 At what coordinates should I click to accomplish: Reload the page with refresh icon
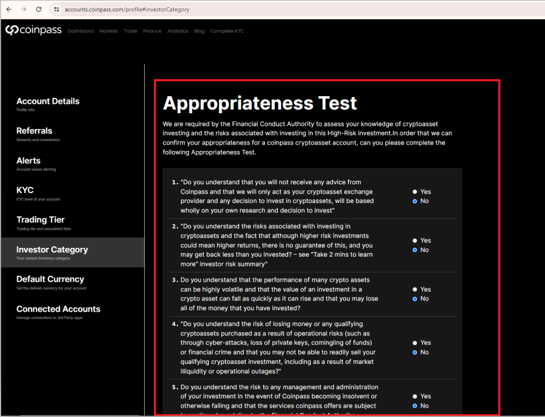click(x=39, y=9)
